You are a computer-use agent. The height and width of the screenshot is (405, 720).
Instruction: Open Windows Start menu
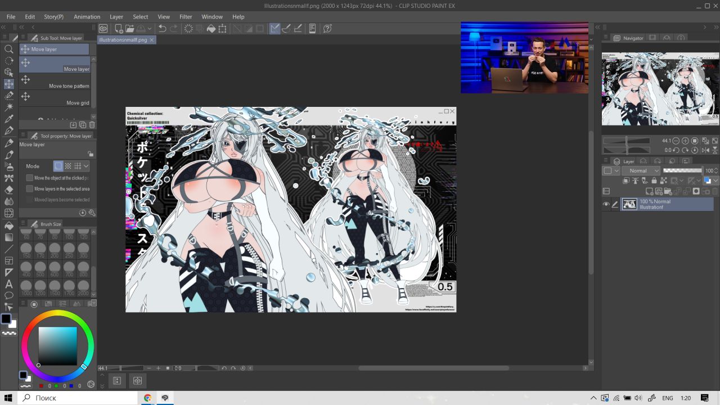[x=8, y=398]
